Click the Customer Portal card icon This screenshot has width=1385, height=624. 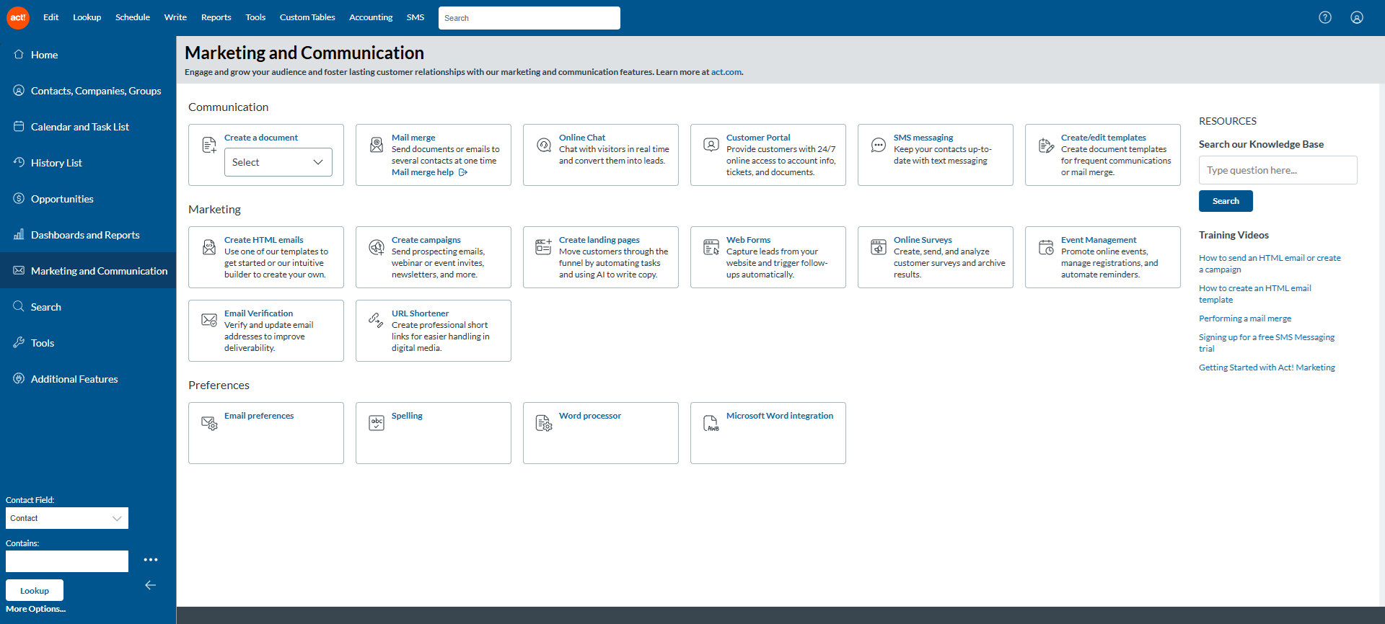[x=711, y=145]
